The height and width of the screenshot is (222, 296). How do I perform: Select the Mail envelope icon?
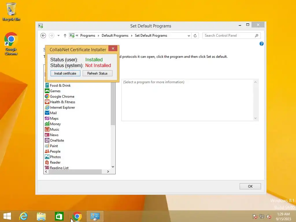pyautogui.click(x=47, y=113)
